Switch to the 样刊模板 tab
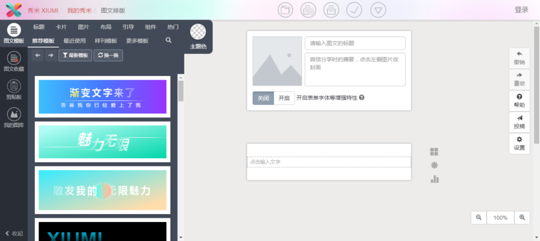This screenshot has width=540, height=241. [x=106, y=41]
